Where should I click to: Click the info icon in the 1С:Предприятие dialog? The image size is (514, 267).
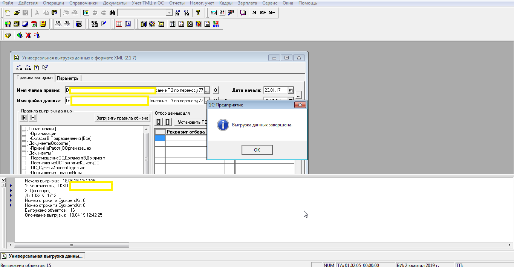(x=223, y=125)
